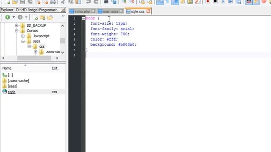Collapse the body code fold marker
The image size is (271, 152).
pos(83,18)
